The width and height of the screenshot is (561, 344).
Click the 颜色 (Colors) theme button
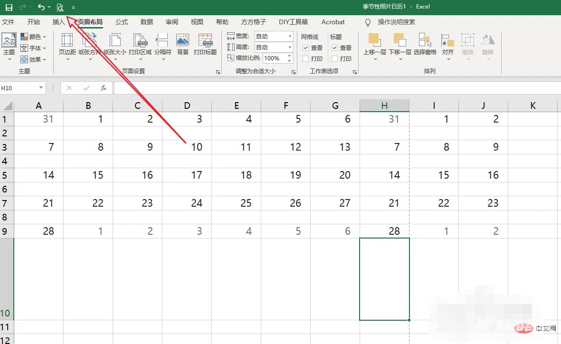pos(34,37)
